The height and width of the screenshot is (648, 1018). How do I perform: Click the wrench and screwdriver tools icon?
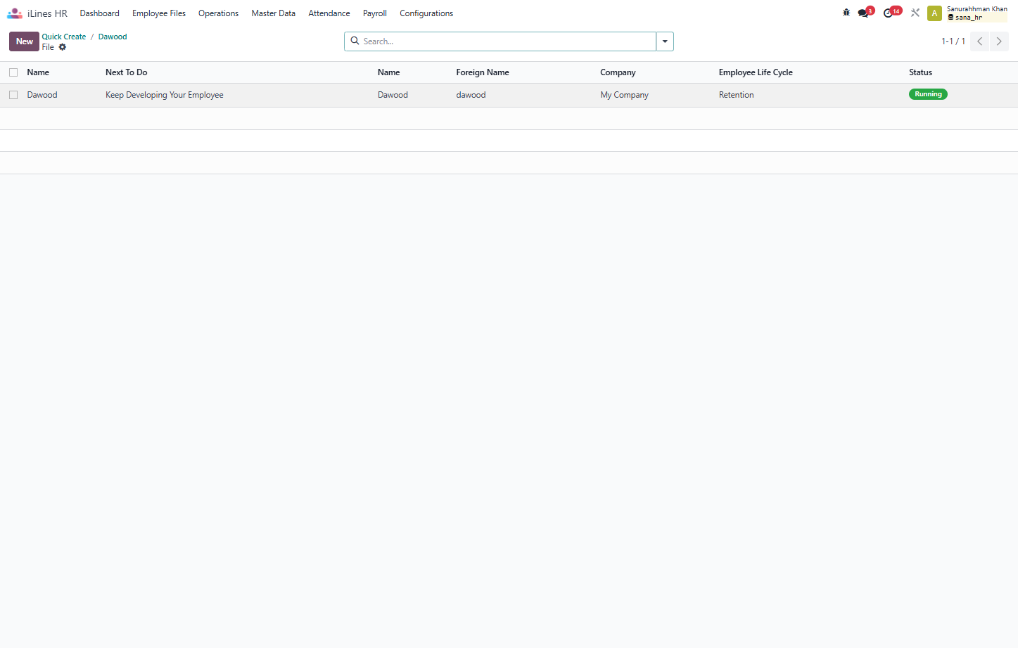pyautogui.click(x=915, y=13)
